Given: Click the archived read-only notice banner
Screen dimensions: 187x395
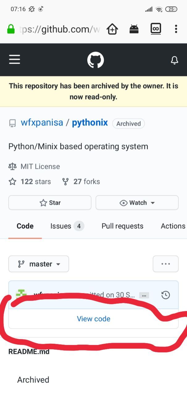Looking at the screenshot, I should (x=93, y=91).
